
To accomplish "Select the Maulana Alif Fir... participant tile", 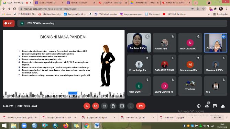I will click(216, 64).
